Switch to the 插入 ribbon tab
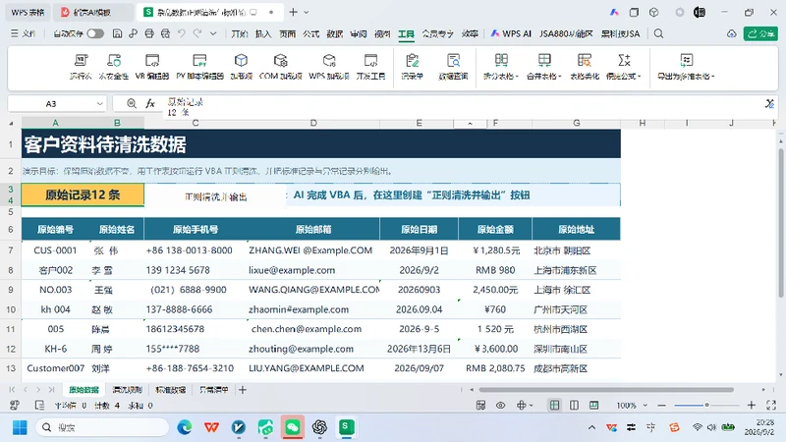The width and height of the screenshot is (786, 442). click(x=263, y=33)
